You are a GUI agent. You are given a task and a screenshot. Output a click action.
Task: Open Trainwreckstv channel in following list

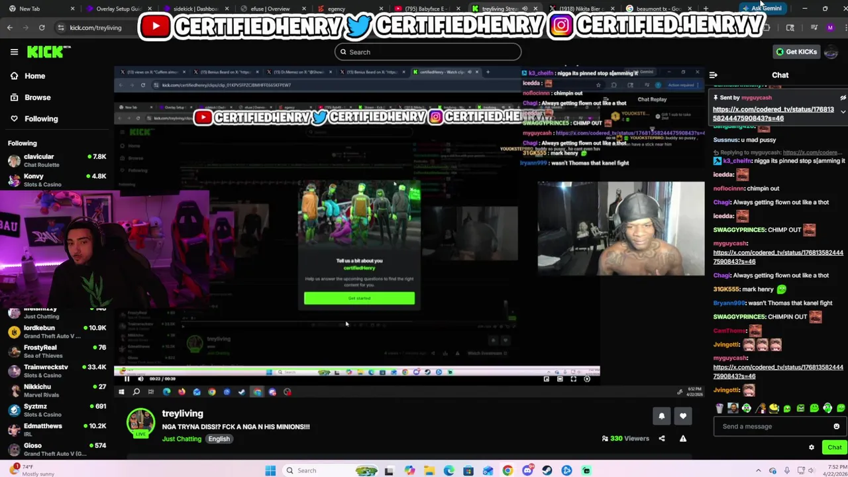[56, 370]
